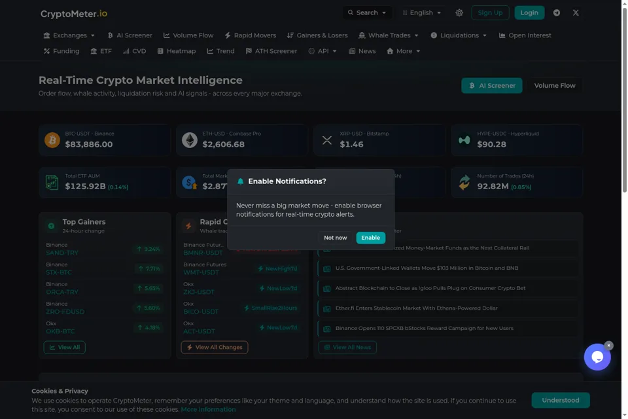Screen dimensions: 628x419
Task: Open More information cookie link
Action: point(208,409)
